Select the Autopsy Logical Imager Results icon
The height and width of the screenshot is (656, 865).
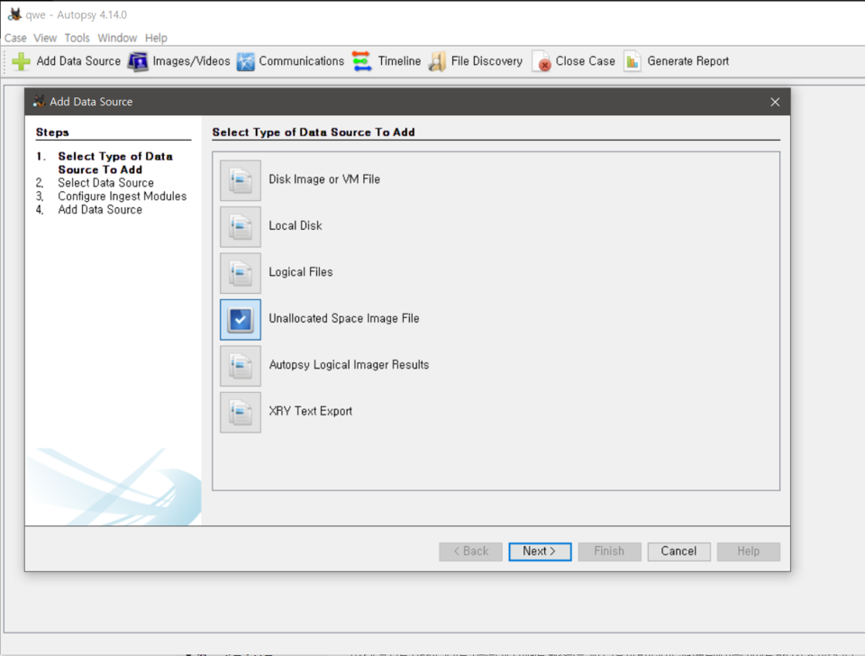(241, 366)
